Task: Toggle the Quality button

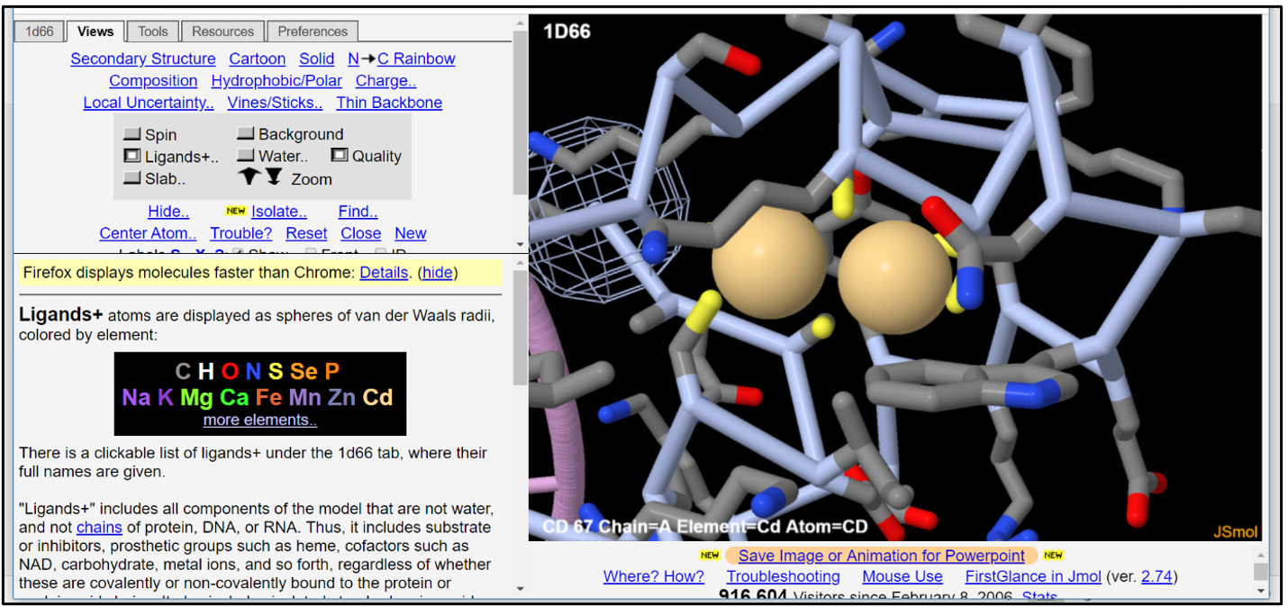Action: pyautogui.click(x=340, y=156)
